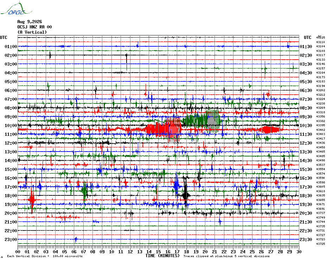Click the 12:00 hour label
The image size is (327, 261).
(11, 143)
